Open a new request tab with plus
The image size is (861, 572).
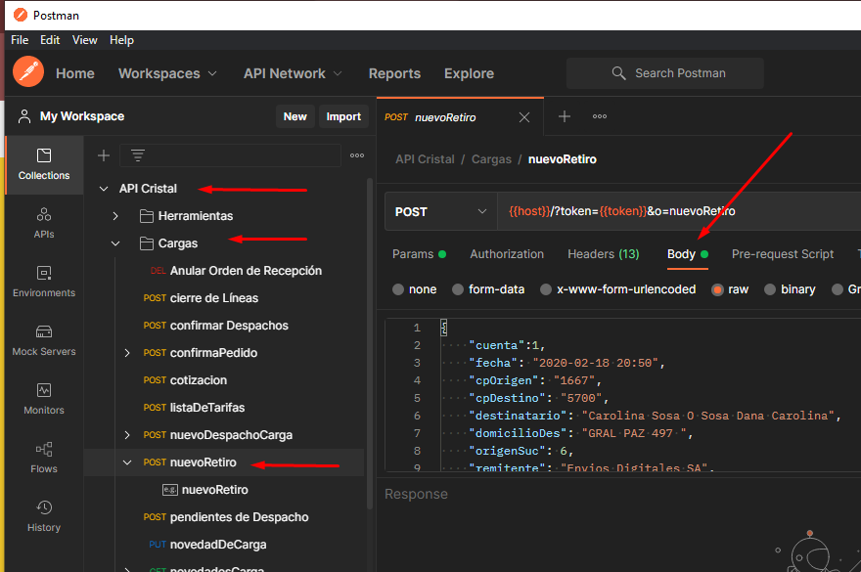pyautogui.click(x=564, y=116)
